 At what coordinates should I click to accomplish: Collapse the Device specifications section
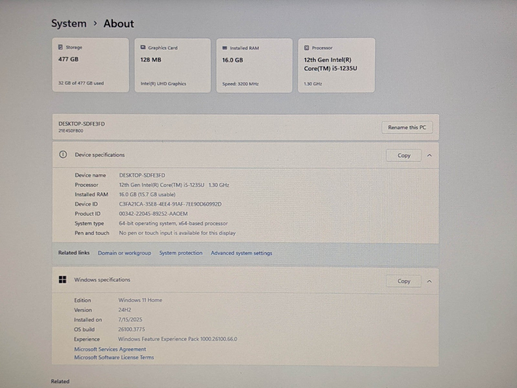[429, 156]
